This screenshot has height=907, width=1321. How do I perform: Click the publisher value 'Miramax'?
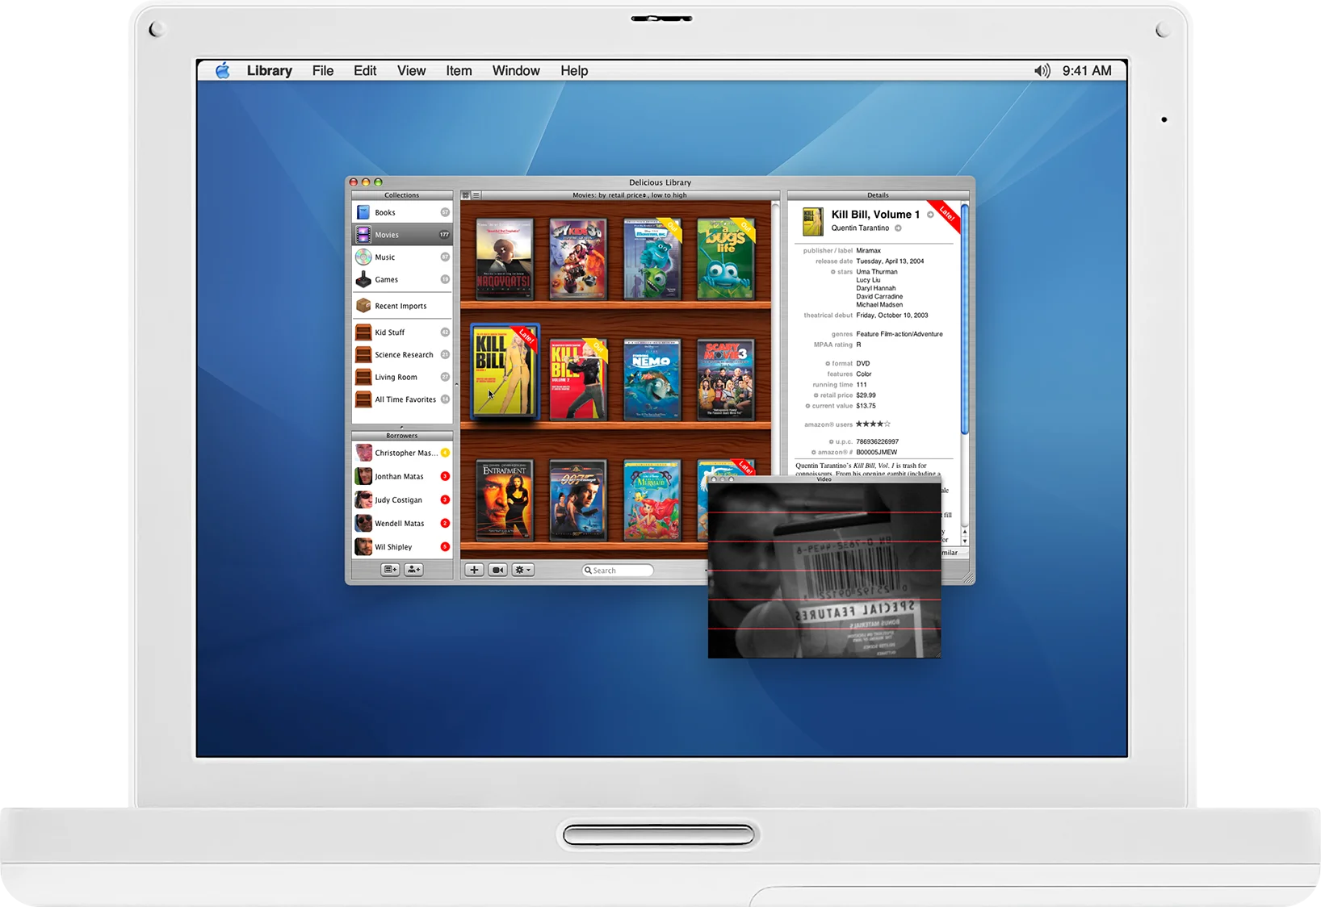[x=869, y=251]
